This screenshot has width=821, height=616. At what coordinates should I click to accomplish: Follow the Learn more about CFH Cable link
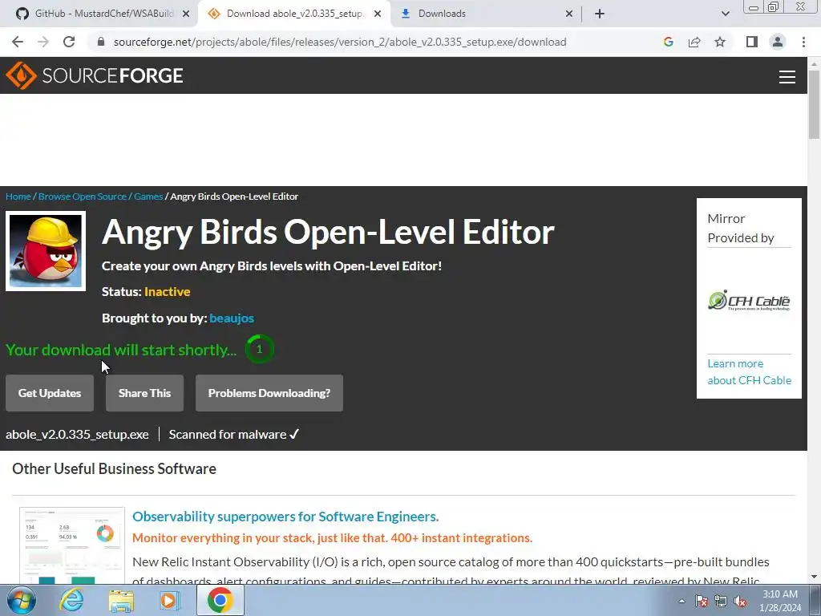(750, 372)
